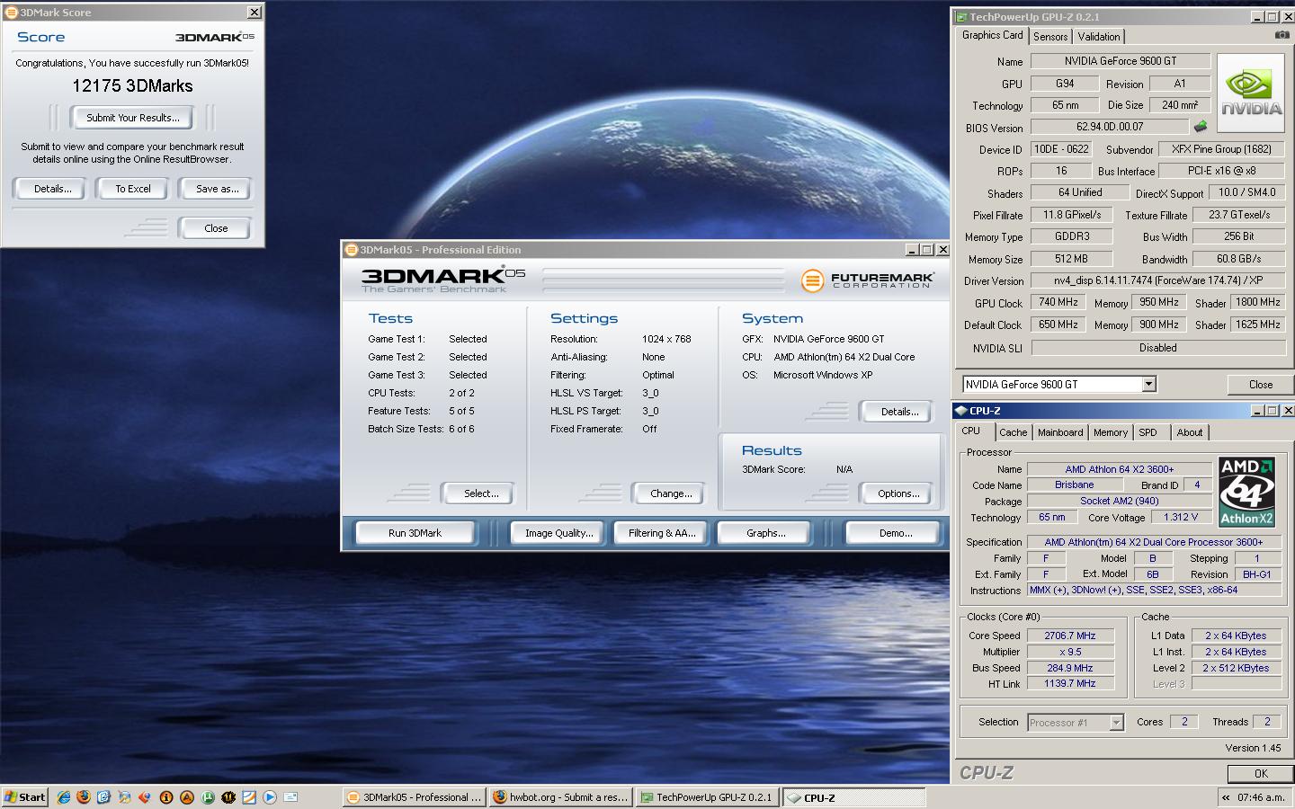Click the orange-blue striped square icon in quick launch
Image resolution: width=1295 pixels, height=809 pixels.
click(249, 797)
